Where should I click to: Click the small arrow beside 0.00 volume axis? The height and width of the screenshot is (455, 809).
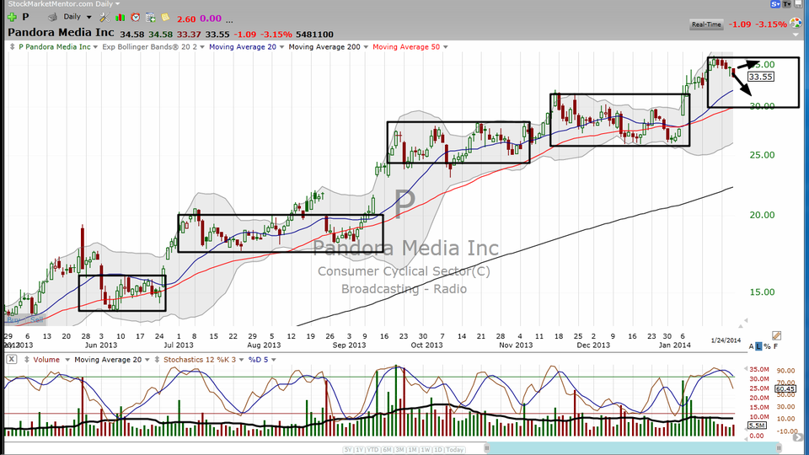(x=745, y=438)
